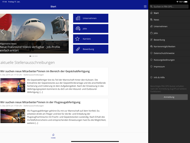Click the HOME tab label

pos(53,138)
